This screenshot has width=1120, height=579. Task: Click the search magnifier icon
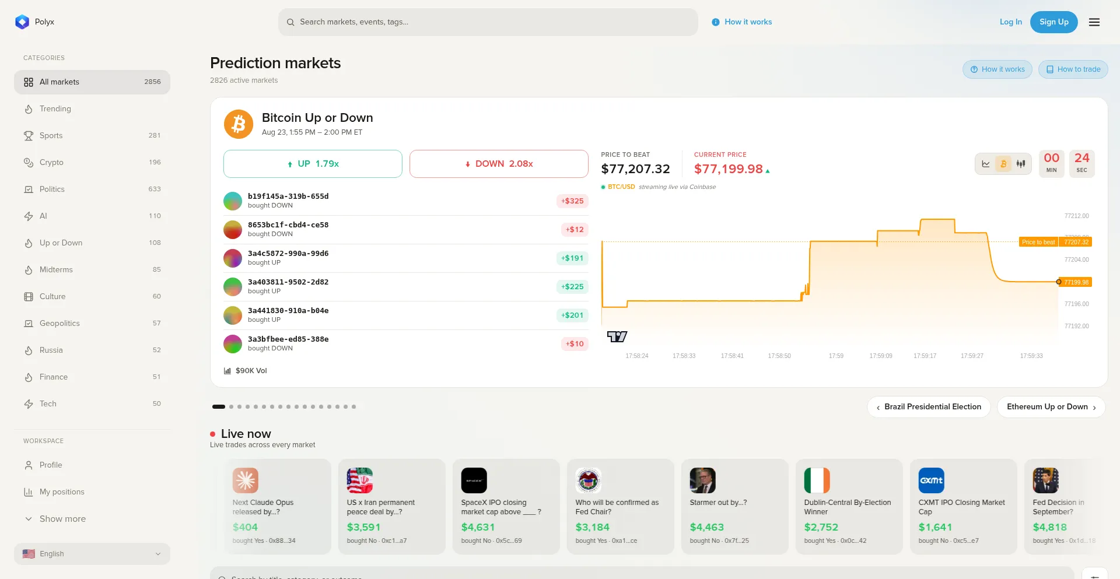click(290, 22)
